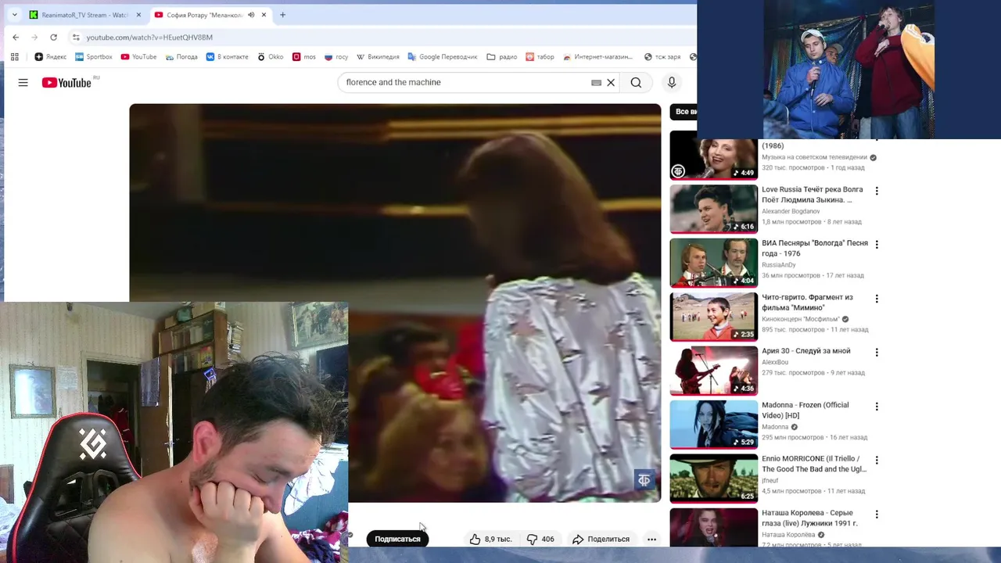This screenshot has width=1001, height=563.
Task: Open Наташа Королева Серые глаза thumbnail
Action: [x=713, y=527]
